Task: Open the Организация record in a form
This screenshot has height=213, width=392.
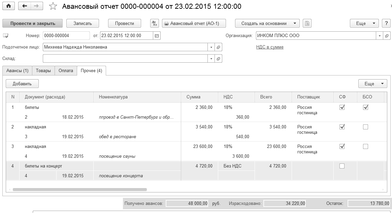Action: (x=387, y=35)
